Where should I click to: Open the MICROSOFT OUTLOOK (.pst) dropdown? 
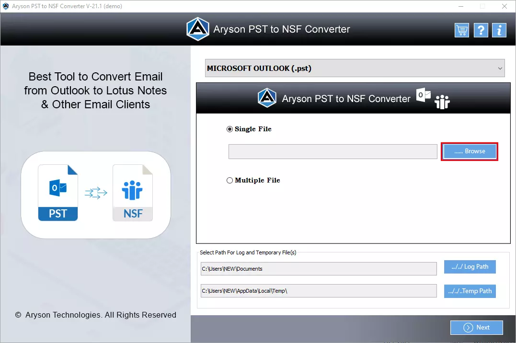point(355,68)
